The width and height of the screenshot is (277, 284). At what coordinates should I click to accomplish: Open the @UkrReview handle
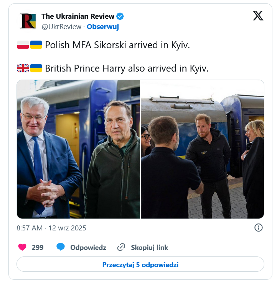[x=61, y=27]
